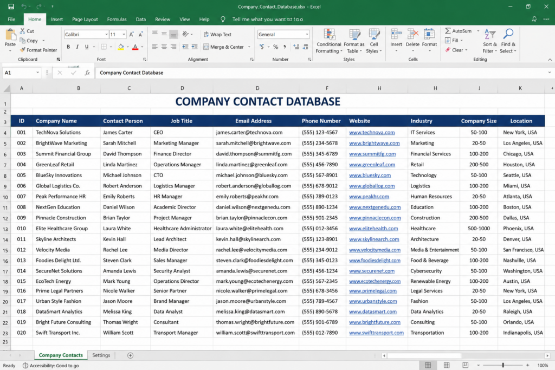This screenshot has height=370, width=555.
Task: Click the Increase Indent icon
Action: tap(195, 47)
